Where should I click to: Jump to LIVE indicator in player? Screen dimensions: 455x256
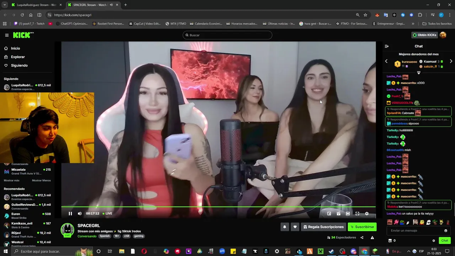point(107,214)
